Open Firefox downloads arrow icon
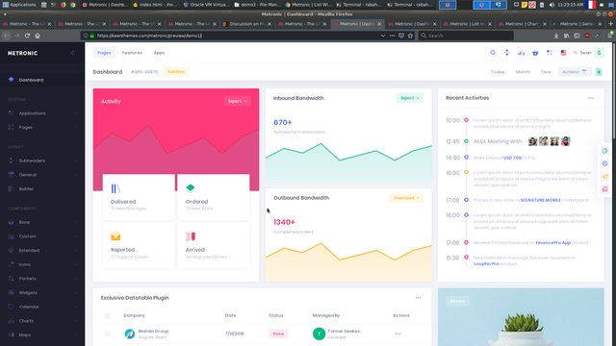The width and height of the screenshot is (616, 346). pyautogui.click(x=556, y=36)
